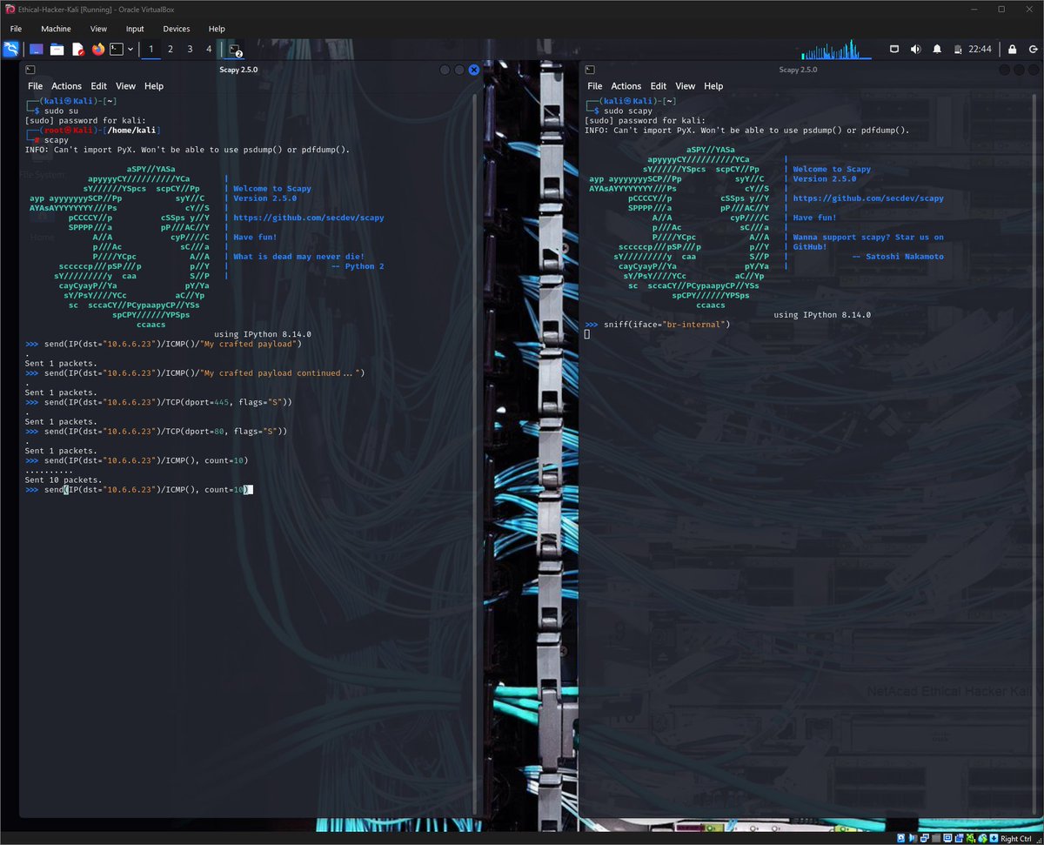Open VirtualBox File menu
The height and width of the screenshot is (845, 1044).
[x=16, y=29]
